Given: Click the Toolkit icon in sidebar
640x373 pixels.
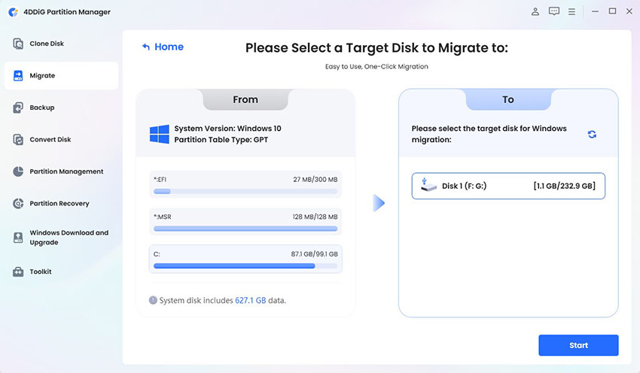Looking at the screenshot, I should point(18,271).
